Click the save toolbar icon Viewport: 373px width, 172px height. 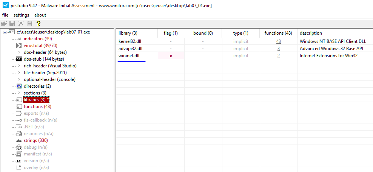pyautogui.click(x=12, y=23)
